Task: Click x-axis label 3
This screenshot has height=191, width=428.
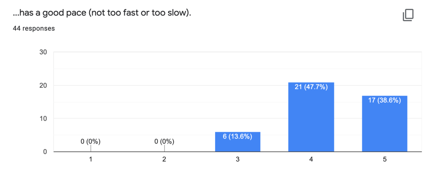Action: pyautogui.click(x=238, y=159)
